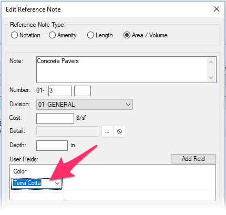Image resolution: width=226 pixels, height=215 pixels.
Task: Select the Notation radio button
Action: click(x=26, y=35)
